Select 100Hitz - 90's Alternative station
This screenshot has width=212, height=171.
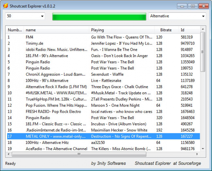click(103, 81)
